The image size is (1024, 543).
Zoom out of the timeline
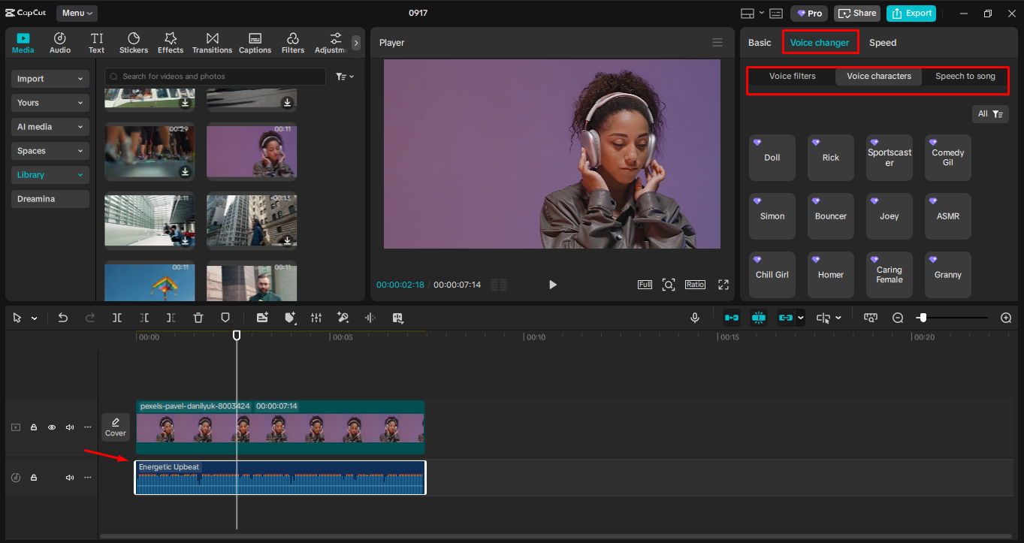(x=897, y=318)
